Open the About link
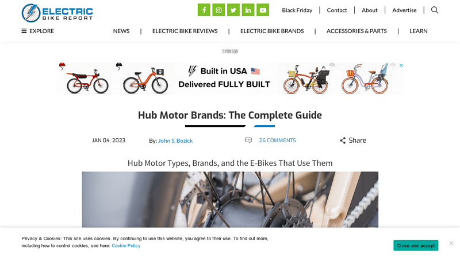The width and height of the screenshot is (460, 258). [369, 10]
